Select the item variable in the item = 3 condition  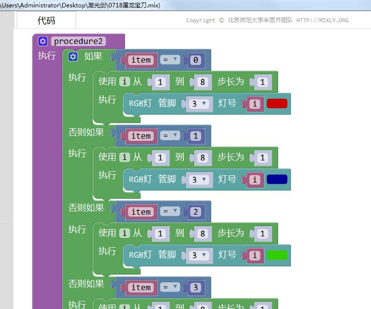141,288
